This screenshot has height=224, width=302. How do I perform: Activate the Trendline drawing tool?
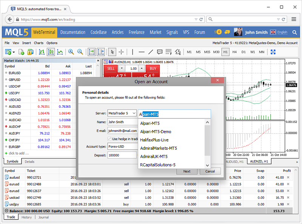[x=150, y=52]
